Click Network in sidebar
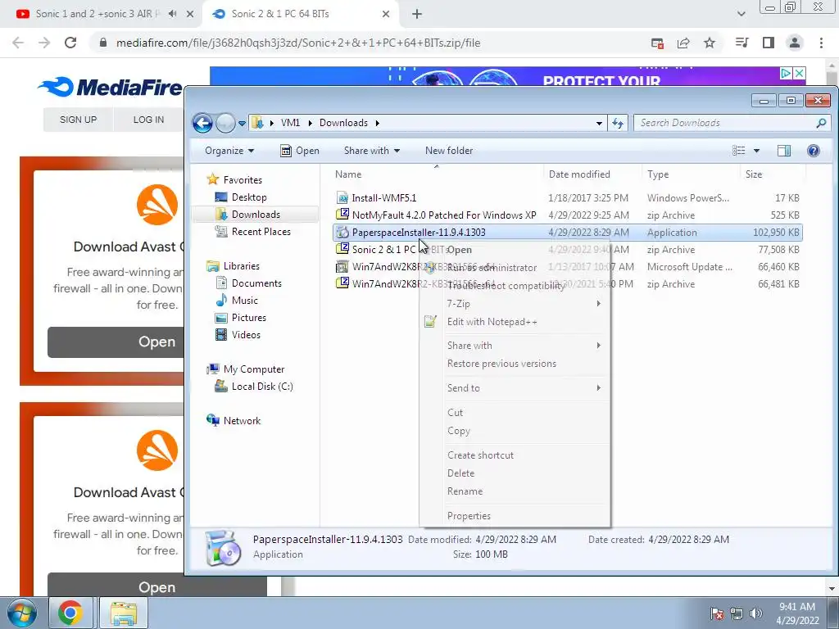The width and height of the screenshot is (839, 629). [x=242, y=421]
